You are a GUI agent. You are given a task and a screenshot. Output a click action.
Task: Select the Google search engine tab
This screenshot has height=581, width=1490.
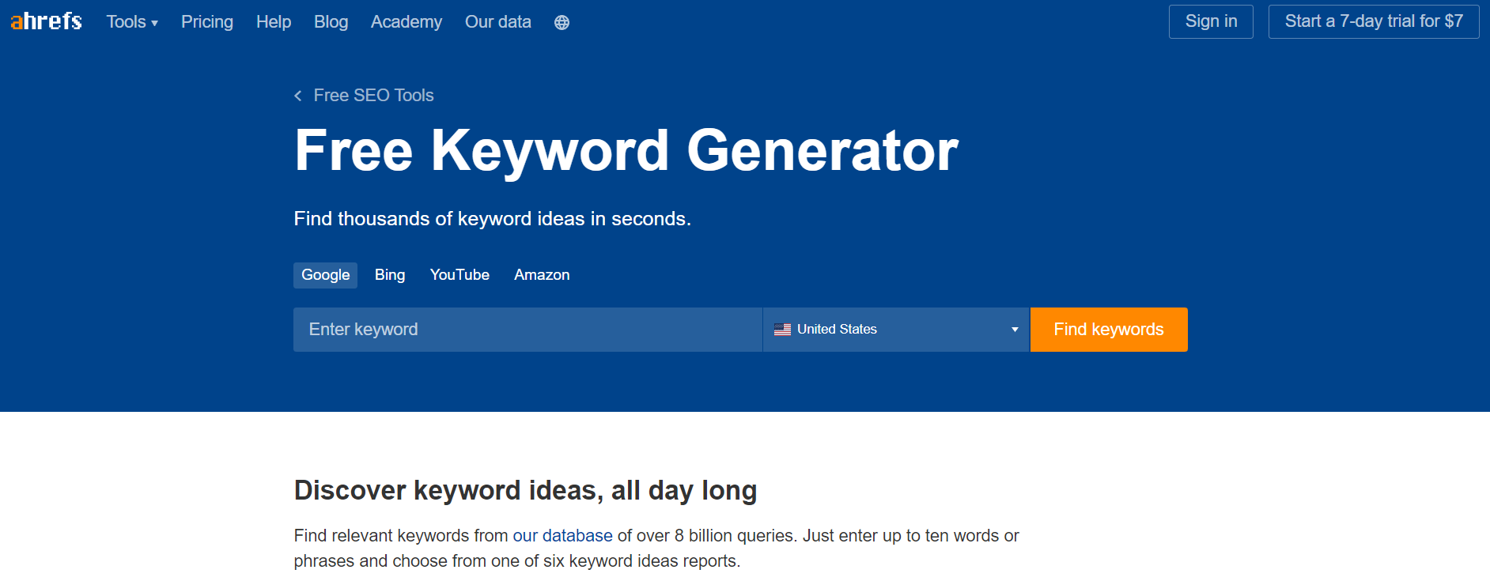(325, 275)
